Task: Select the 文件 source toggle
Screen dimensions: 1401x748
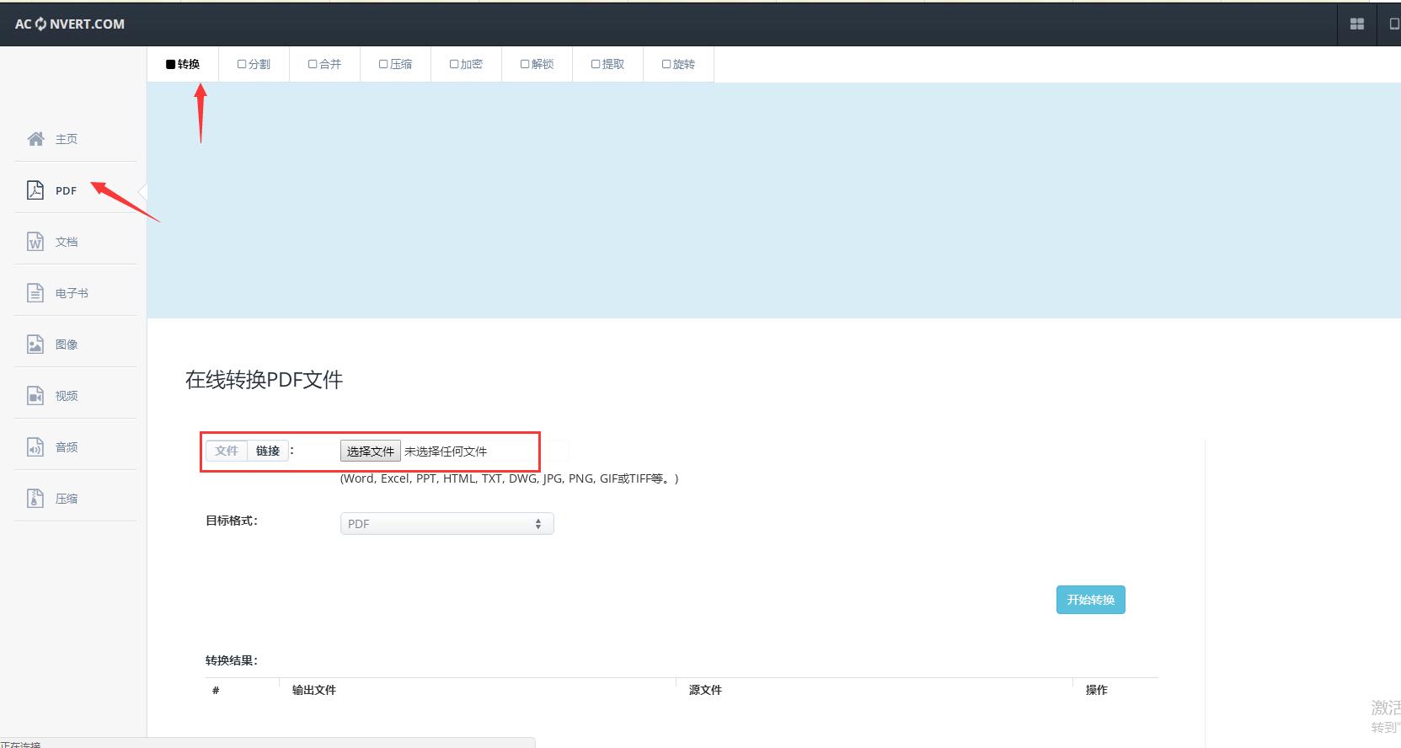Action: [x=227, y=451]
